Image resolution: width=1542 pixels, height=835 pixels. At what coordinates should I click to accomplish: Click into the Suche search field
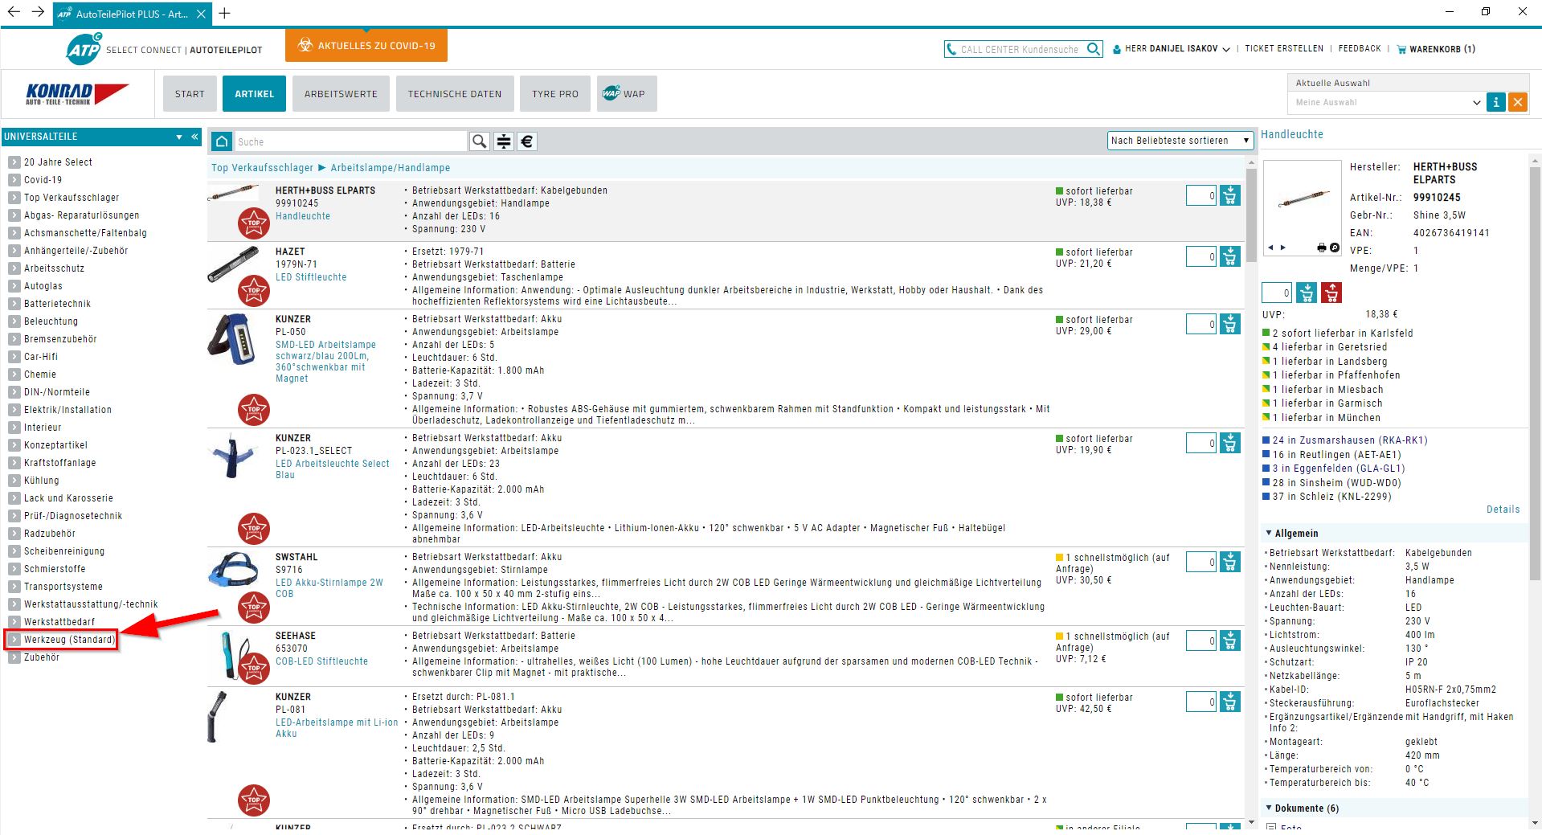tap(350, 141)
